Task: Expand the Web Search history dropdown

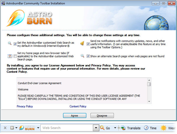Action: click(x=96, y=128)
